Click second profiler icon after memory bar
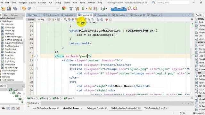205x115 pixels. coord(135,9)
